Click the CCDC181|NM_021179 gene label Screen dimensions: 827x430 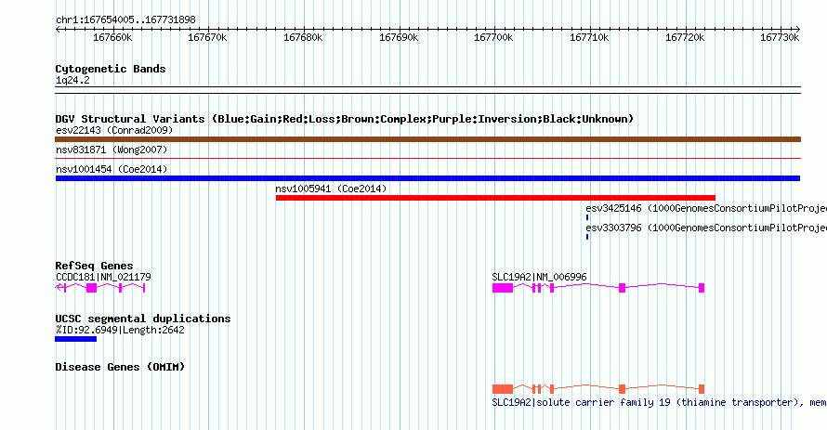(103, 277)
